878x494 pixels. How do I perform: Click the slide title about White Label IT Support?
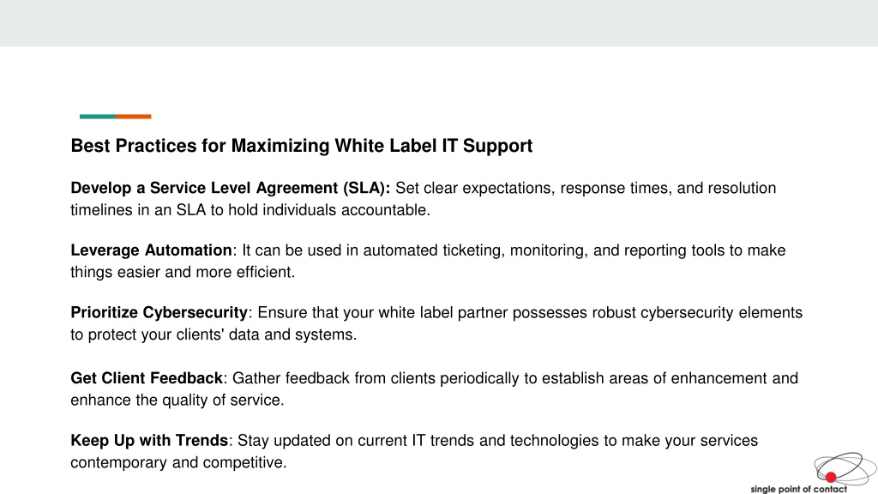point(301,146)
